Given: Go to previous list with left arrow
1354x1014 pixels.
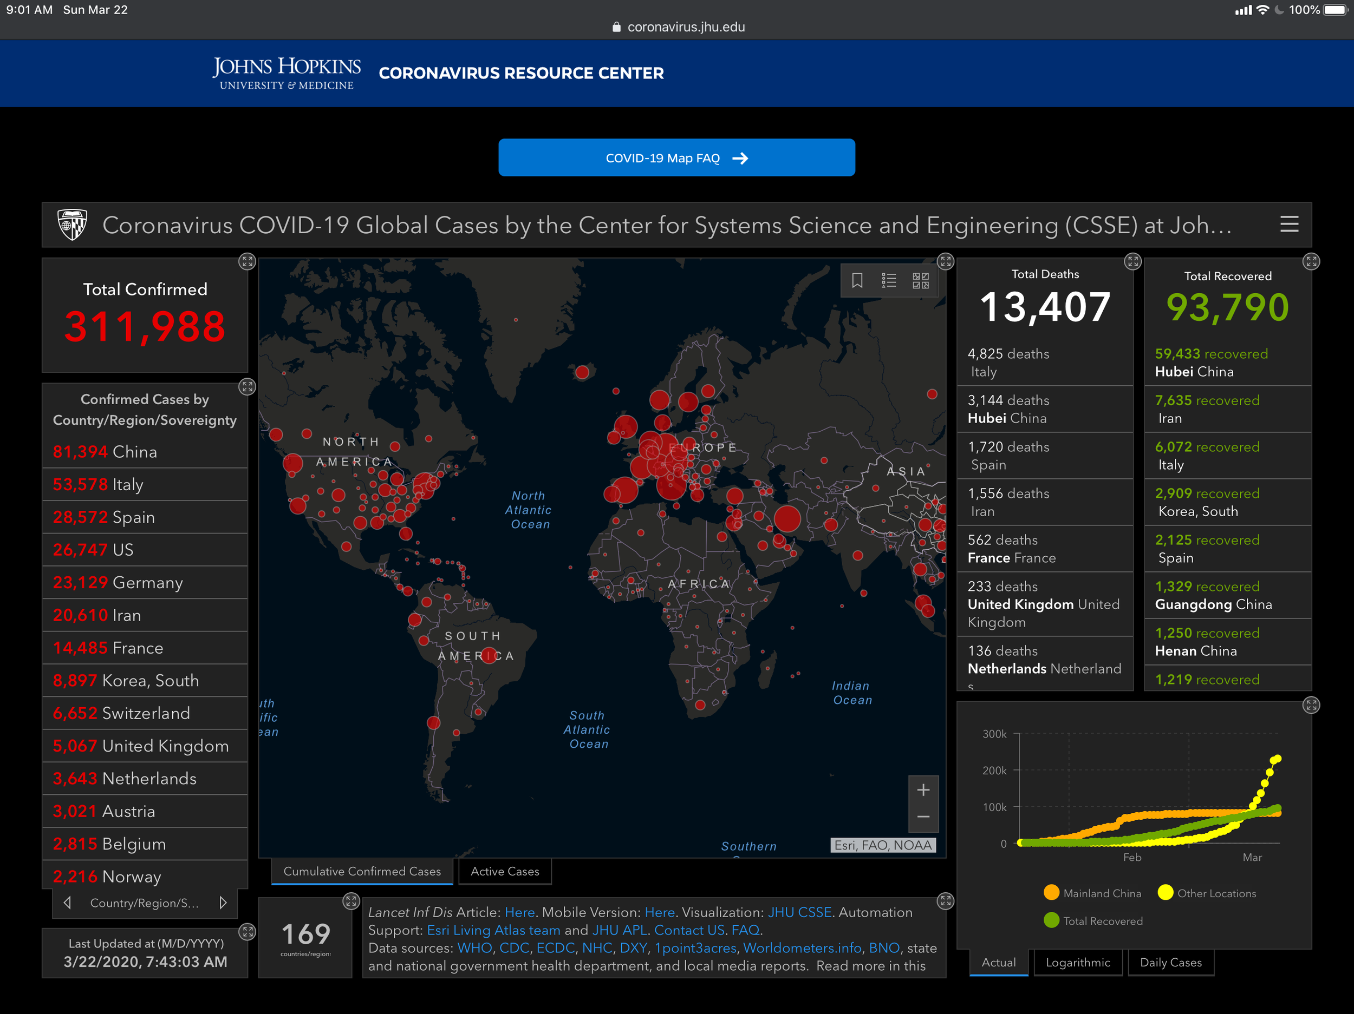Looking at the screenshot, I should (x=67, y=903).
